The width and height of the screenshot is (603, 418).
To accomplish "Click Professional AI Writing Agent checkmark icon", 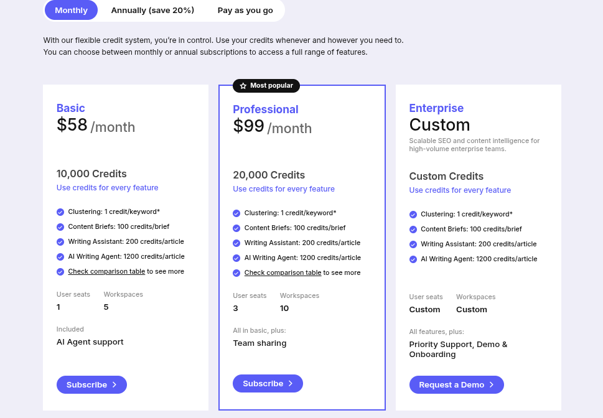I will click(x=236, y=258).
